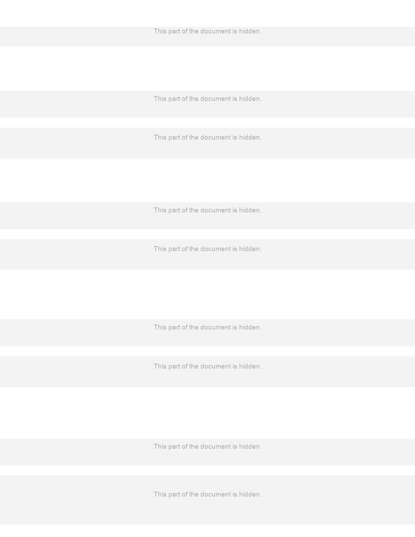Click narrow white strip between fourth and fifth banners
This screenshot has height=537, width=415.
[207, 234]
